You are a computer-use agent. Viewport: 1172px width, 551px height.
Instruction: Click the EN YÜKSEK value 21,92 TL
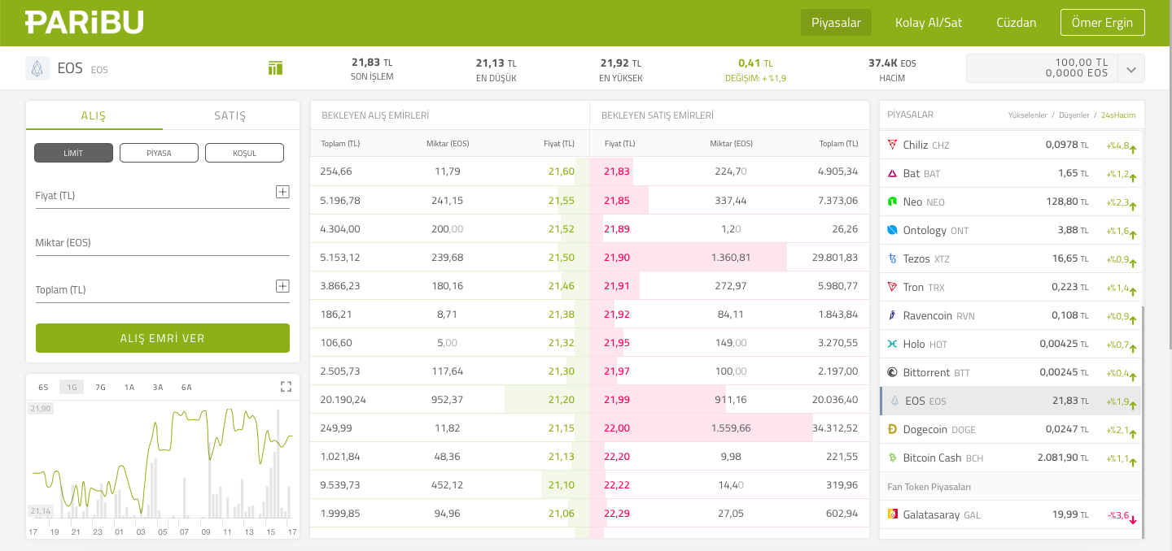(621, 63)
